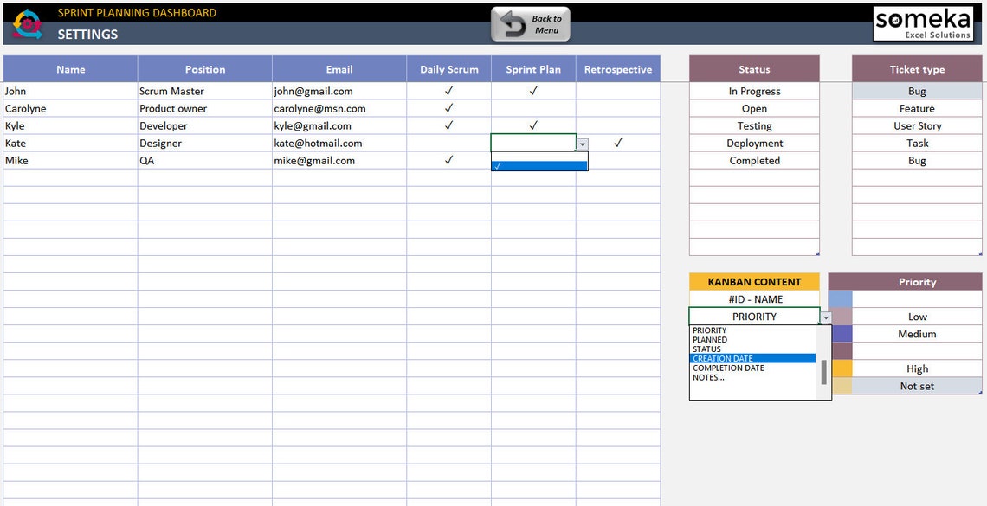
Task: Toggle John's Daily Scrum checkmark
Action: tap(448, 90)
